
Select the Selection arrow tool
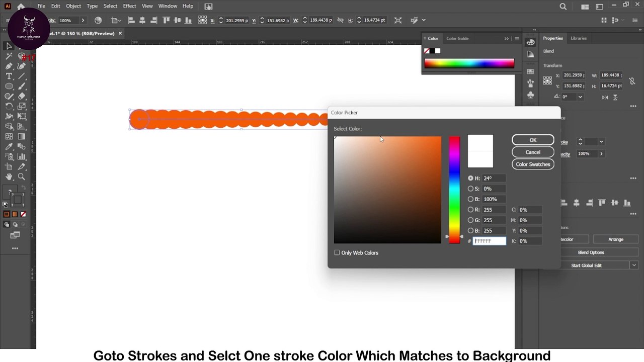(9, 46)
